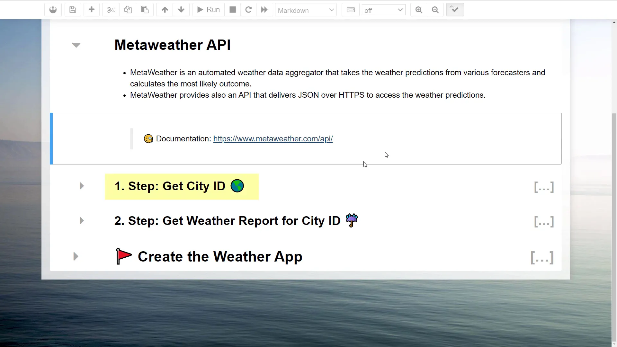Open the dropdown currently set to off
The image size is (617, 347).
pyautogui.click(x=383, y=10)
